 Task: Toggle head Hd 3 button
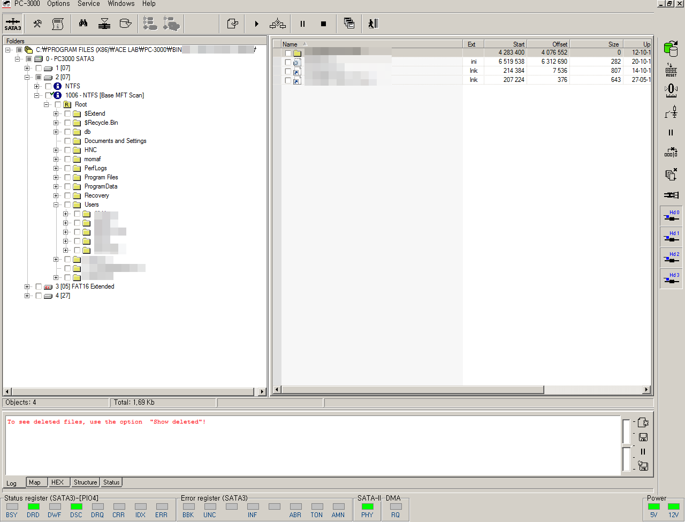click(671, 279)
